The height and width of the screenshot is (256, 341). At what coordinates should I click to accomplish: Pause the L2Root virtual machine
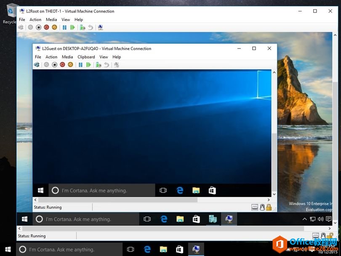[x=64, y=27]
